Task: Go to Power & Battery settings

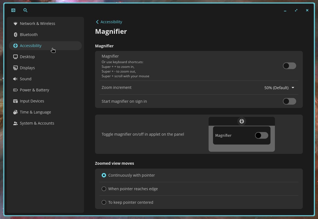Action: point(45,90)
